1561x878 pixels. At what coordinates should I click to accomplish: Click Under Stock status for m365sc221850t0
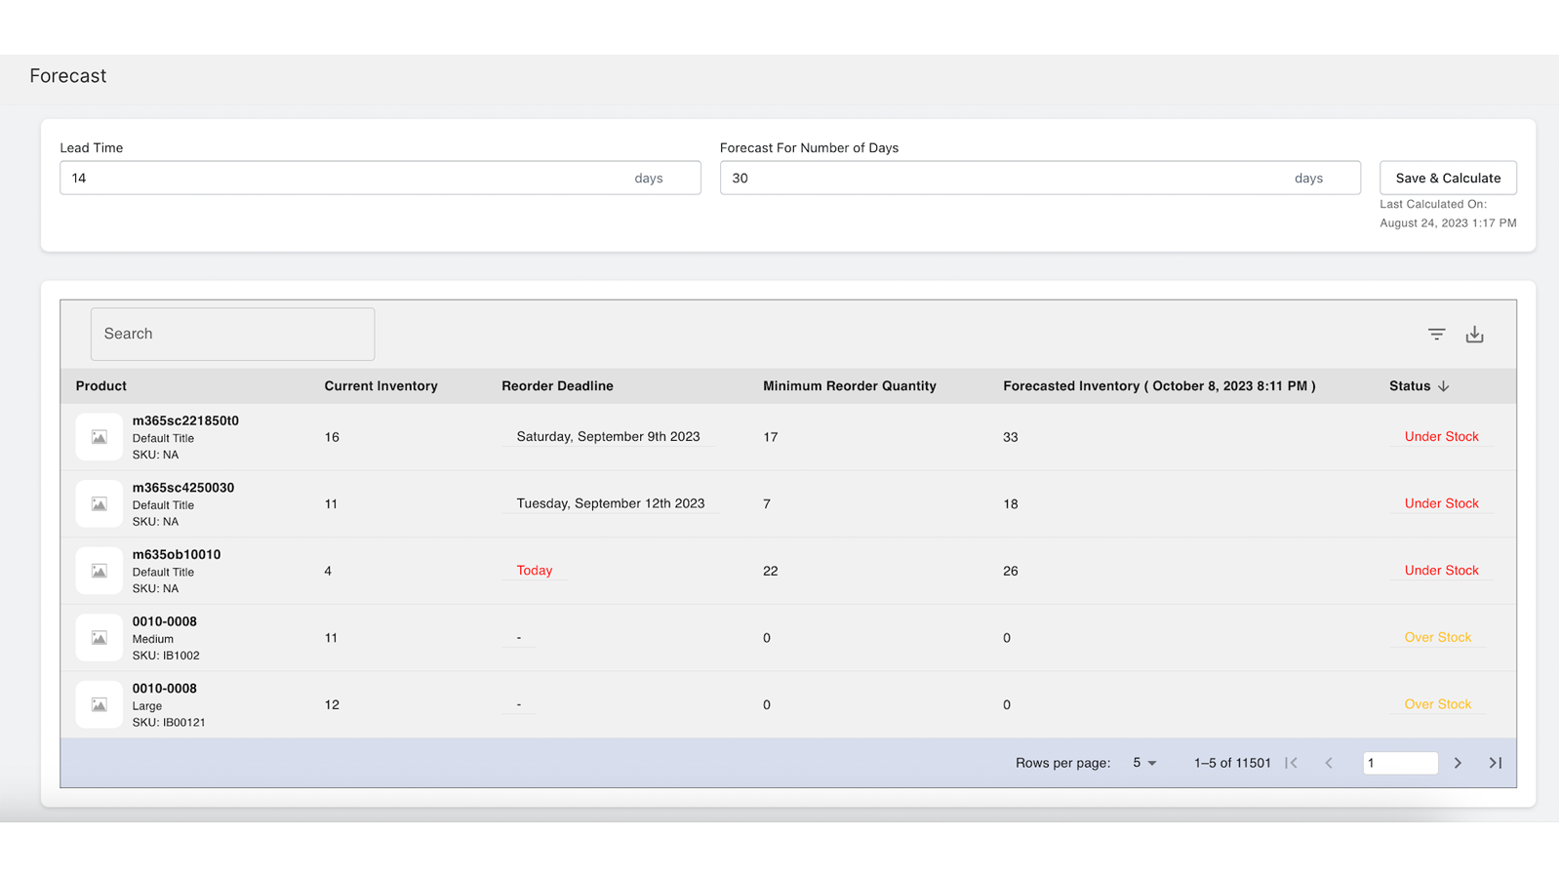click(1441, 436)
